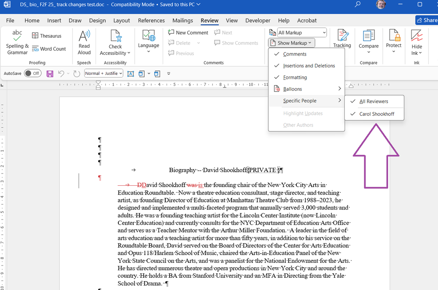Expand the Normal + Justified style dropdown
The height and width of the screenshot is (290, 438).
pos(103,74)
